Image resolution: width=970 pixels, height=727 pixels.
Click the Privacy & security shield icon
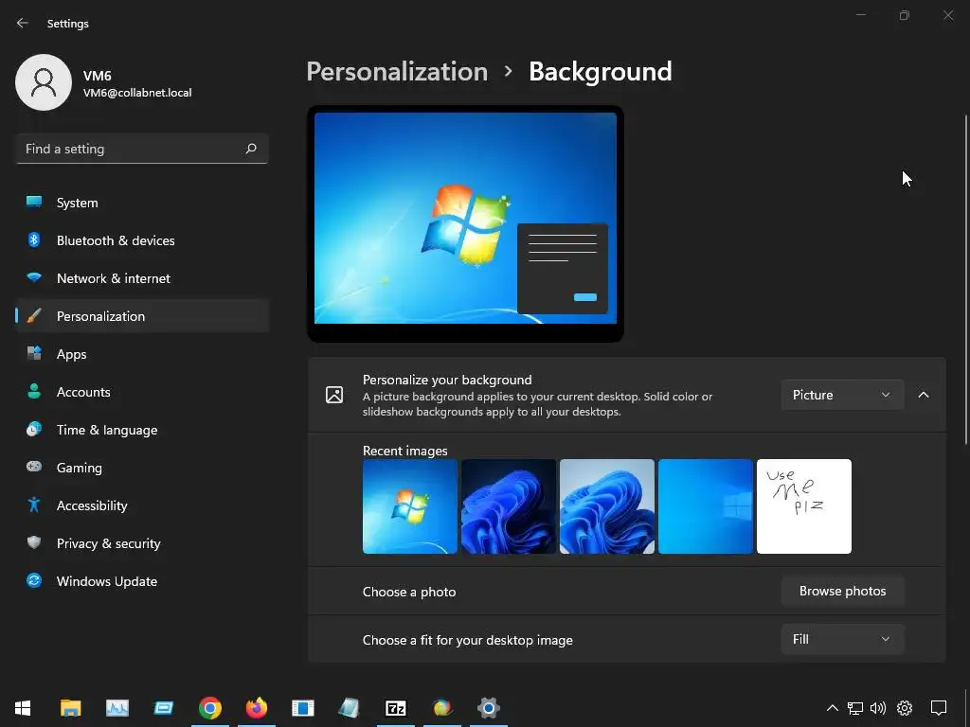34,542
